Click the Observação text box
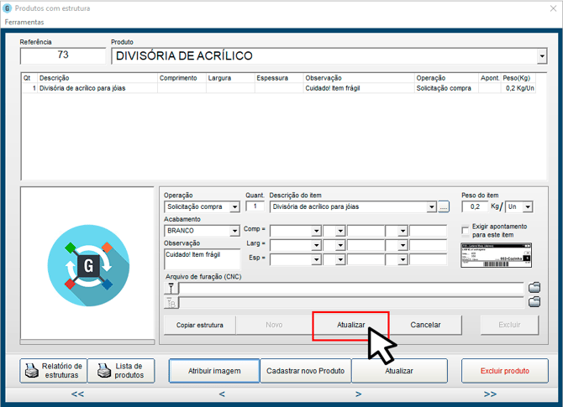 point(203,259)
